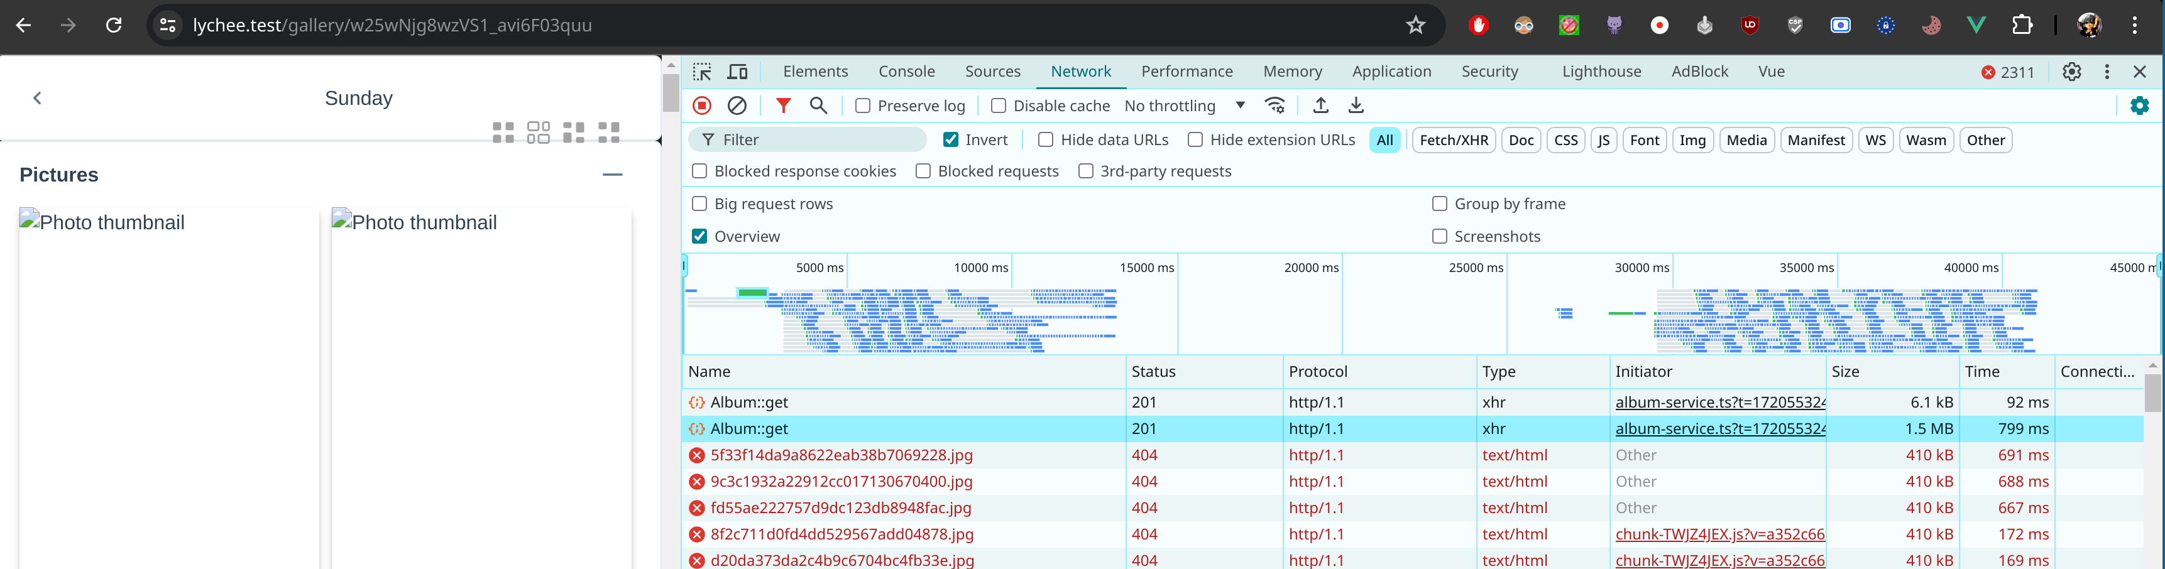The width and height of the screenshot is (2165, 569).
Task: Check the Disable cache option
Action: click(x=999, y=106)
